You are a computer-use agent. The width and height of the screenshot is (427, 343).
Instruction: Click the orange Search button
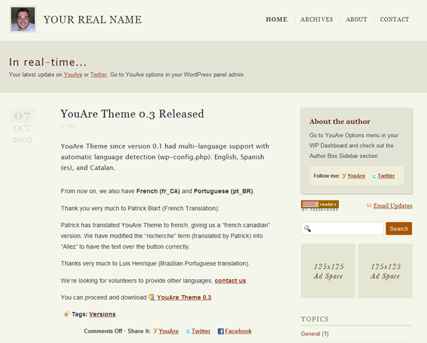(x=399, y=228)
